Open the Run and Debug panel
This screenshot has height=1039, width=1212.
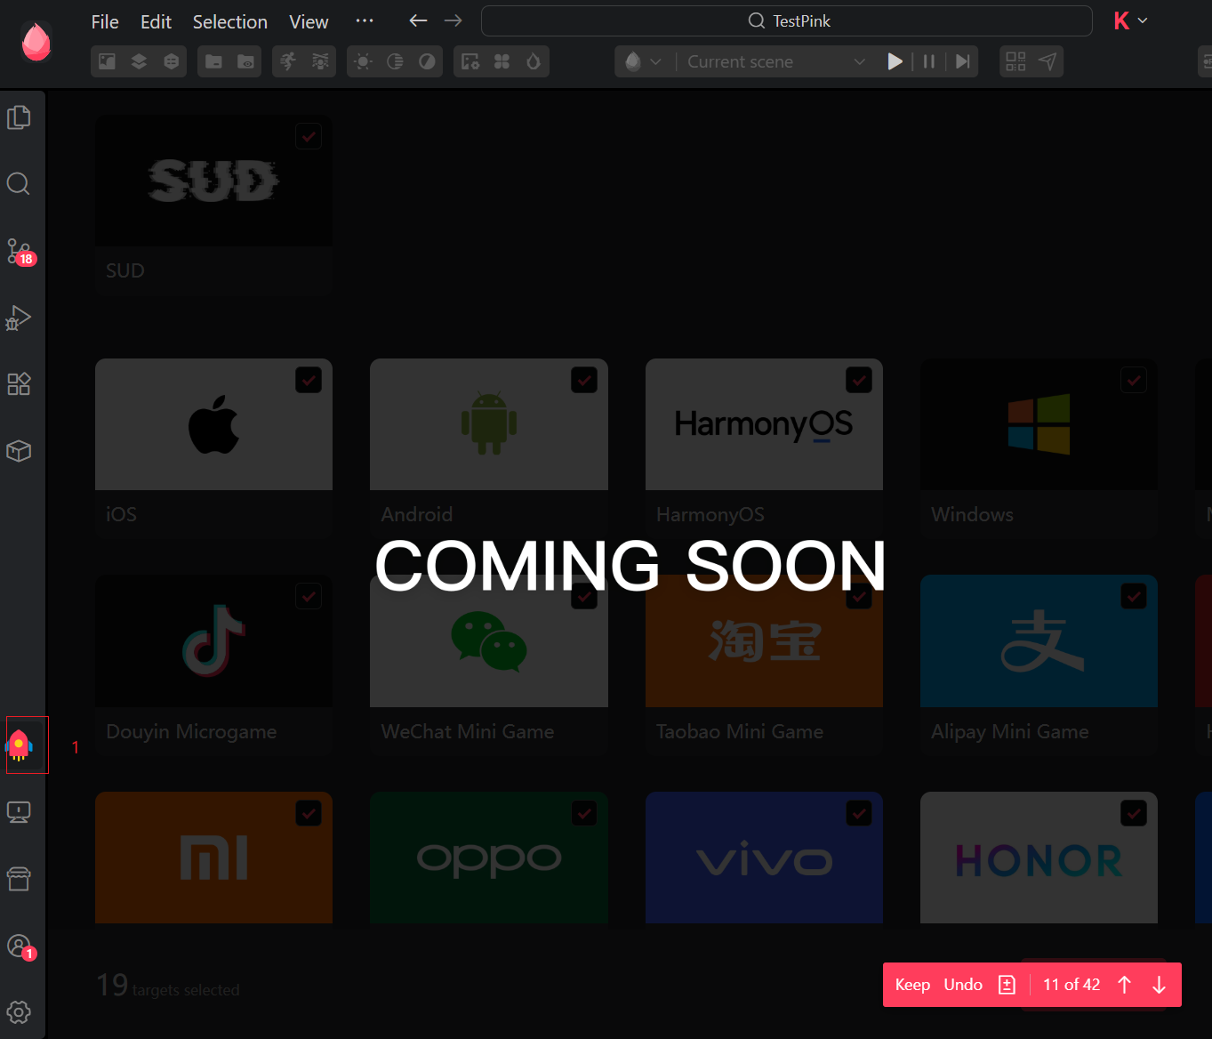[x=19, y=318]
